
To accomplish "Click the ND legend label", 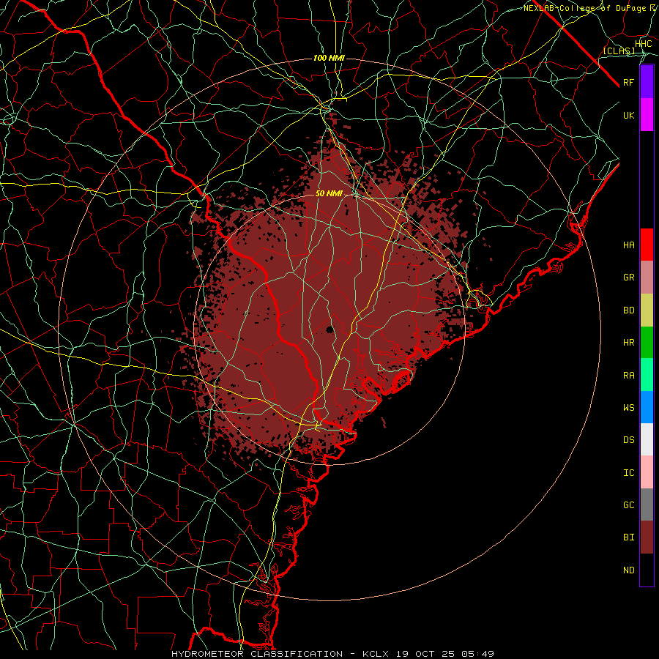I will pos(629,570).
